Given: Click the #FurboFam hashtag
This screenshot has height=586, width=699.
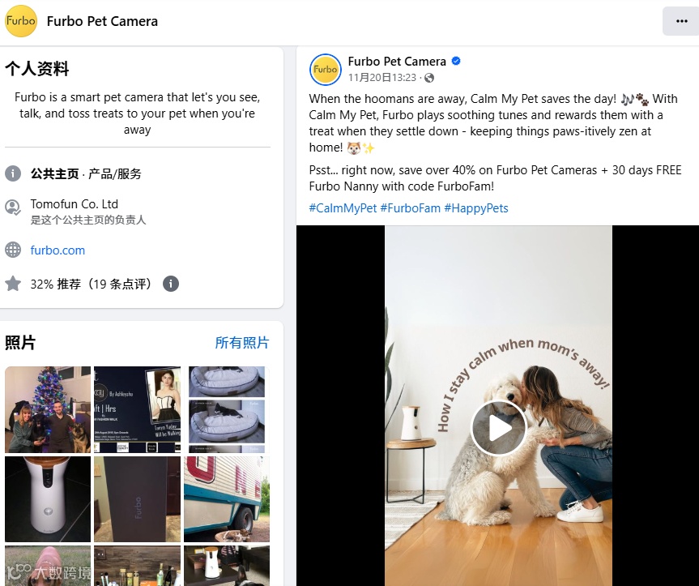Looking at the screenshot, I should point(410,208).
